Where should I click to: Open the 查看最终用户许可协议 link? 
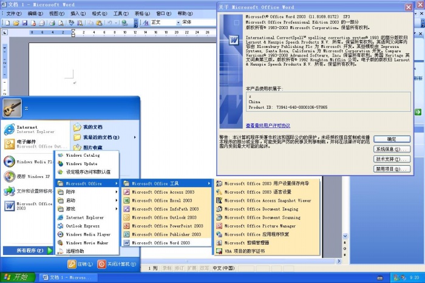(x=272, y=125)
